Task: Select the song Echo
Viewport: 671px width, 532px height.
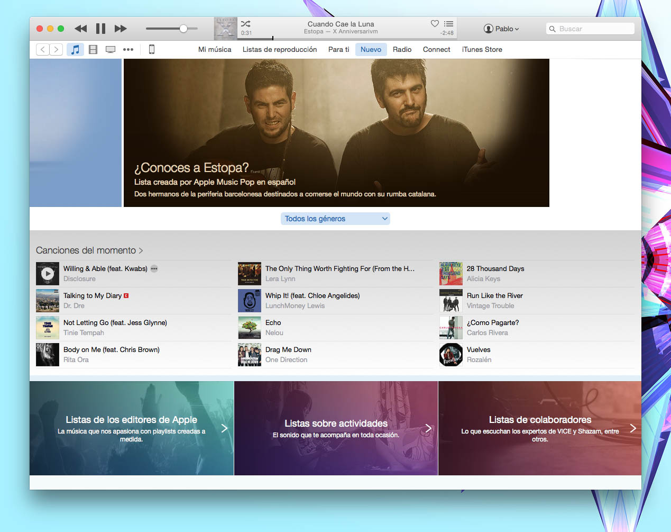Action: pyautogui.click(x=273, y=322)
